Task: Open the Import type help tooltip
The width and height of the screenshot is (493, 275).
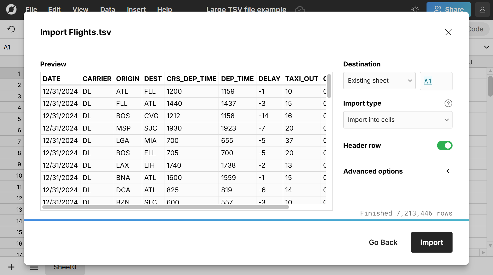Action: point(448,103)
